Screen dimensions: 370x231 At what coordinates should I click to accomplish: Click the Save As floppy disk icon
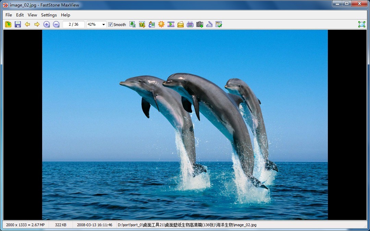[x=18, y=24]
